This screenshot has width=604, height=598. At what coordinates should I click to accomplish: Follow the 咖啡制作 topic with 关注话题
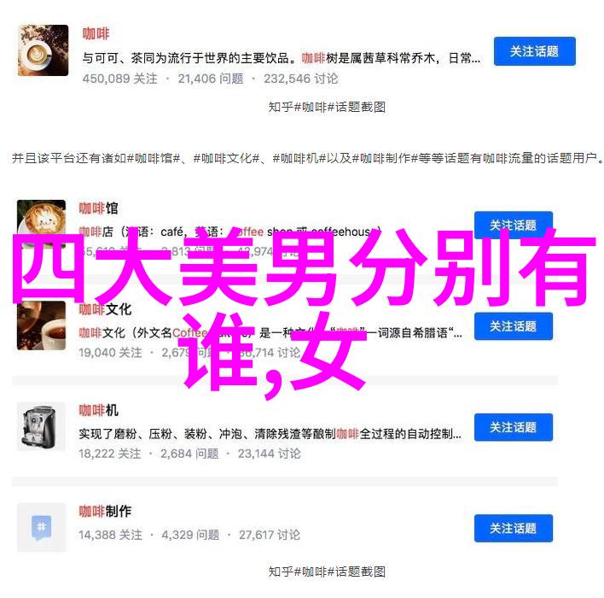514,528
